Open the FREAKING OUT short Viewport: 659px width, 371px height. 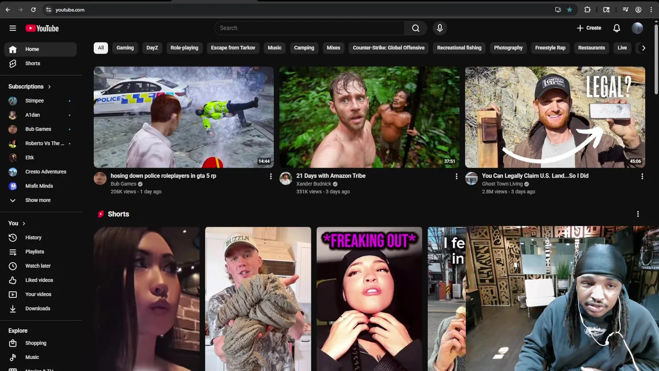(369, 299)
